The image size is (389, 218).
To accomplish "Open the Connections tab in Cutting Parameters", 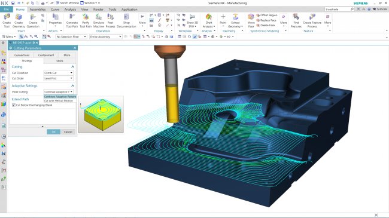I will [22, 55].
